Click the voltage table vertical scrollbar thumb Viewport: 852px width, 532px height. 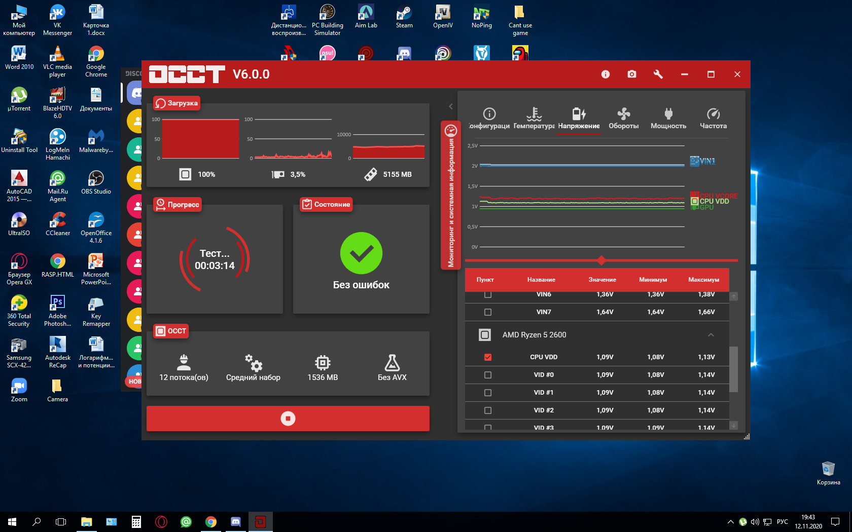733,369
